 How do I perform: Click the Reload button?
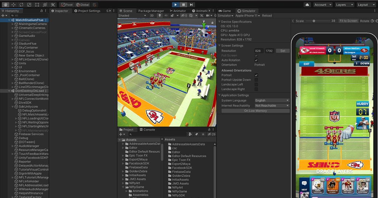[267, 15]
